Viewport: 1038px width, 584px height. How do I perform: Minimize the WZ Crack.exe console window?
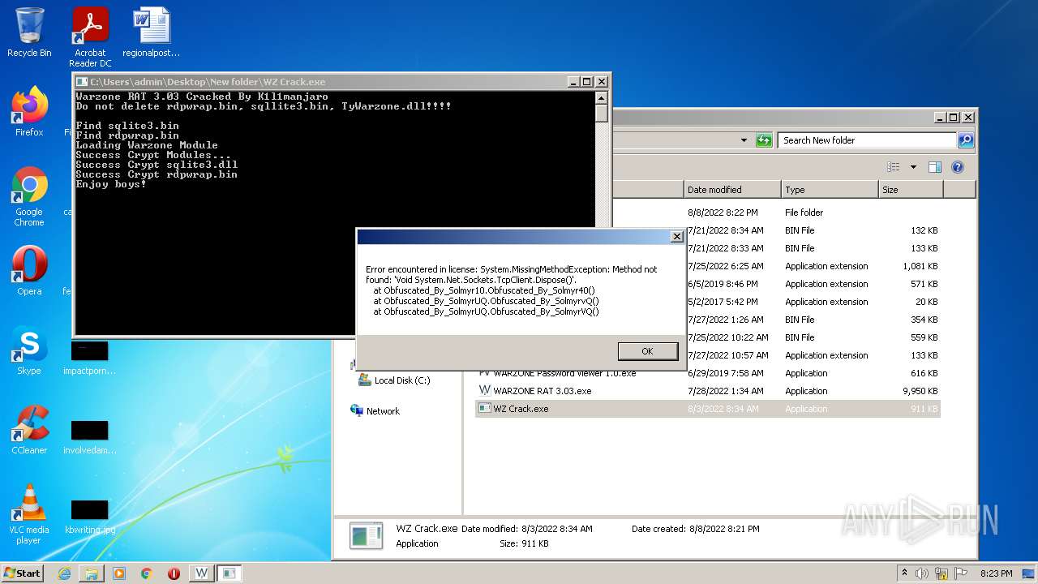point(574,82)
